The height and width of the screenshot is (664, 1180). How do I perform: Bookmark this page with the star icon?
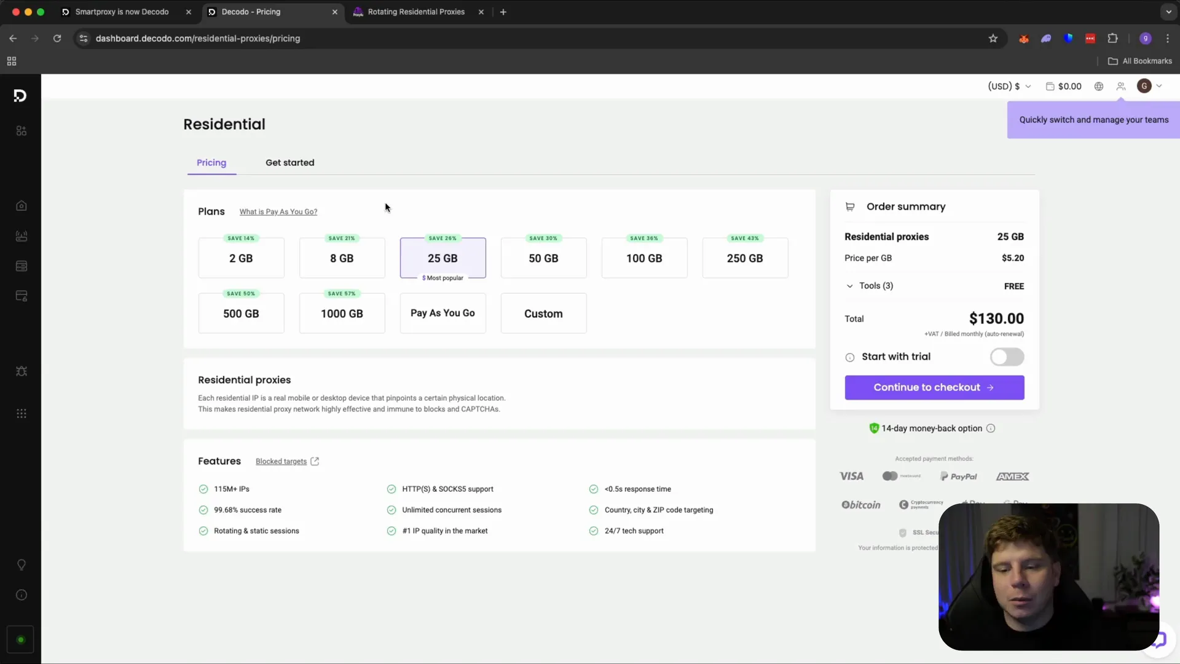tap(993, 39)
